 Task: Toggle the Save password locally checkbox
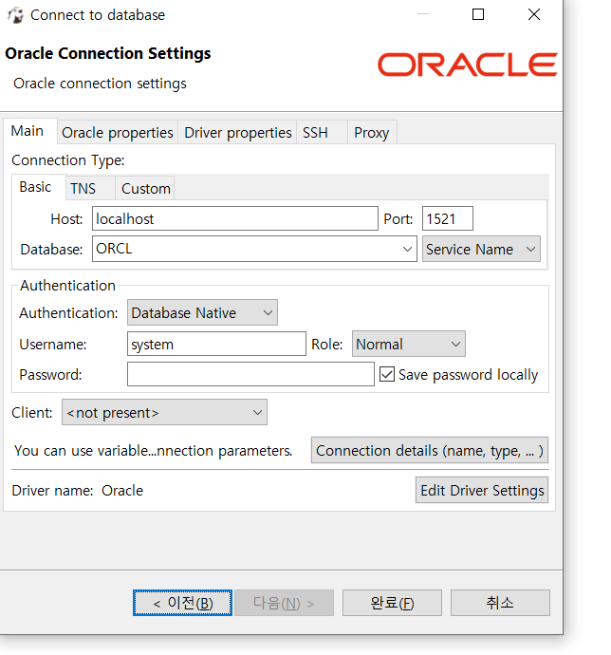tap(387, 374)
